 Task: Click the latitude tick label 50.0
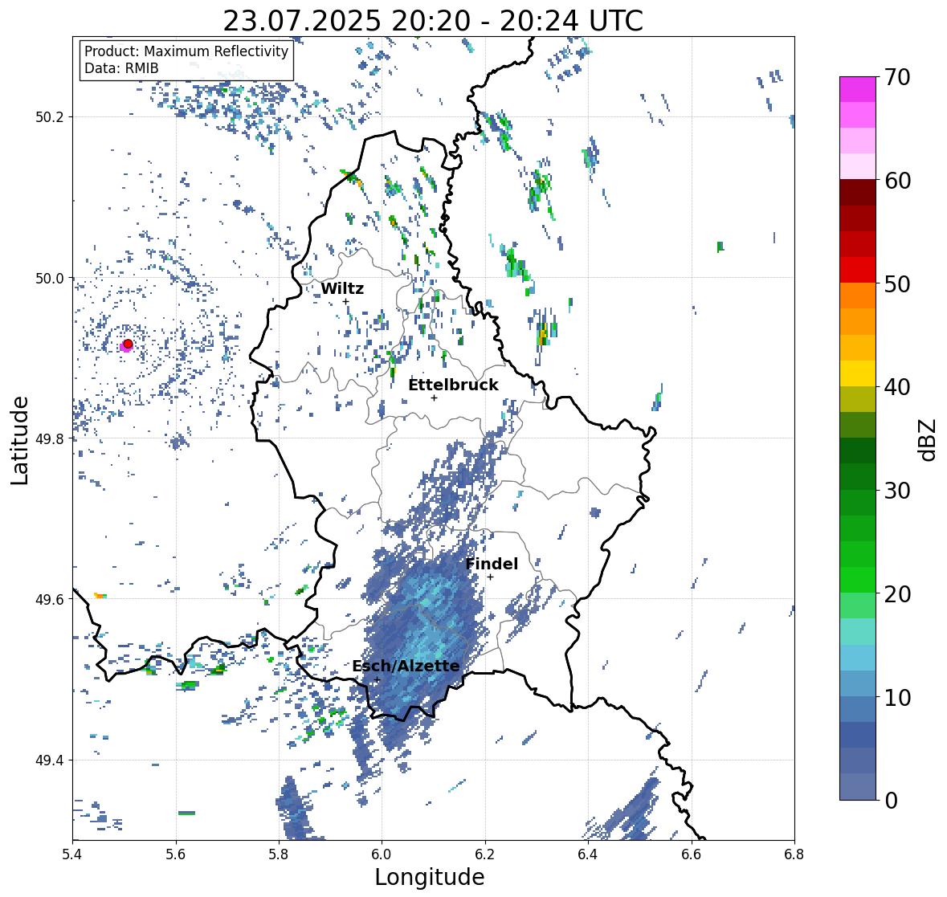[x=50, y=279]
